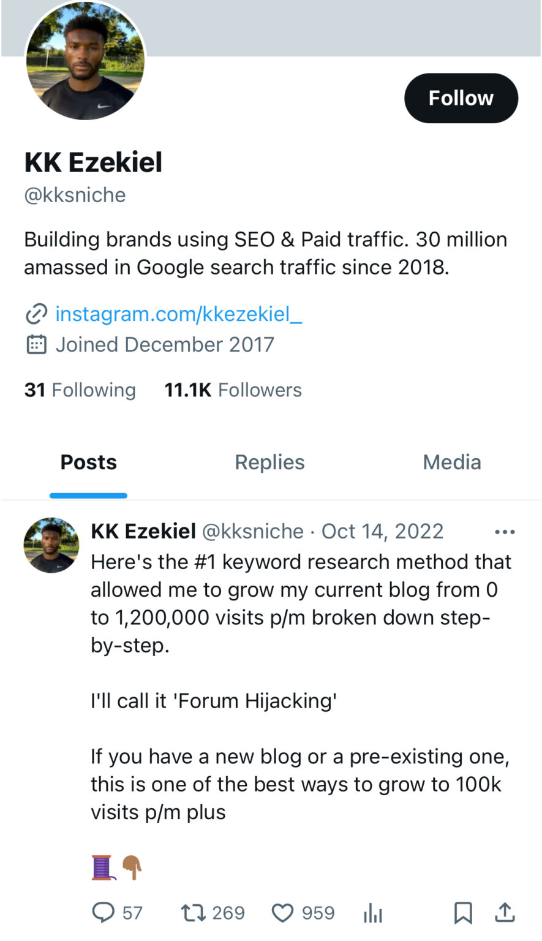Click the reply comment icon
This screenshot has height=941, width=542.
(x=104, y=913)
